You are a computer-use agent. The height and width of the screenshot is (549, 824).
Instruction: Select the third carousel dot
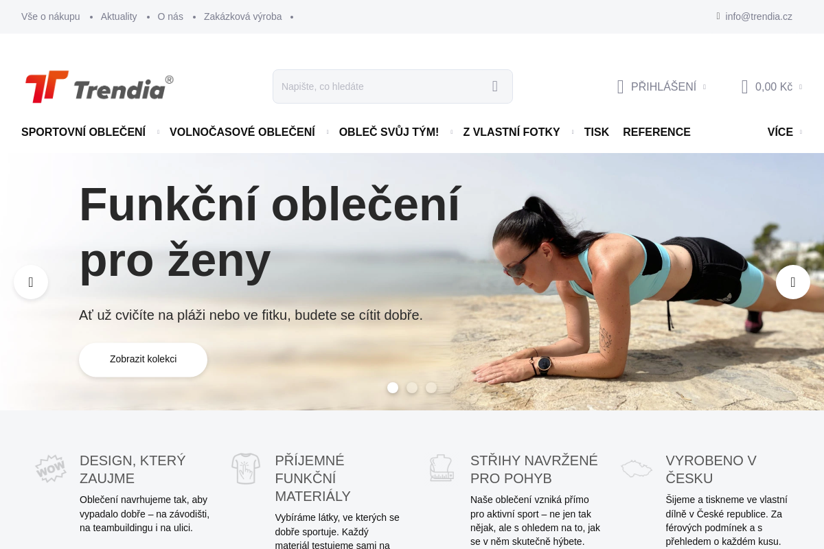point(431,388)
